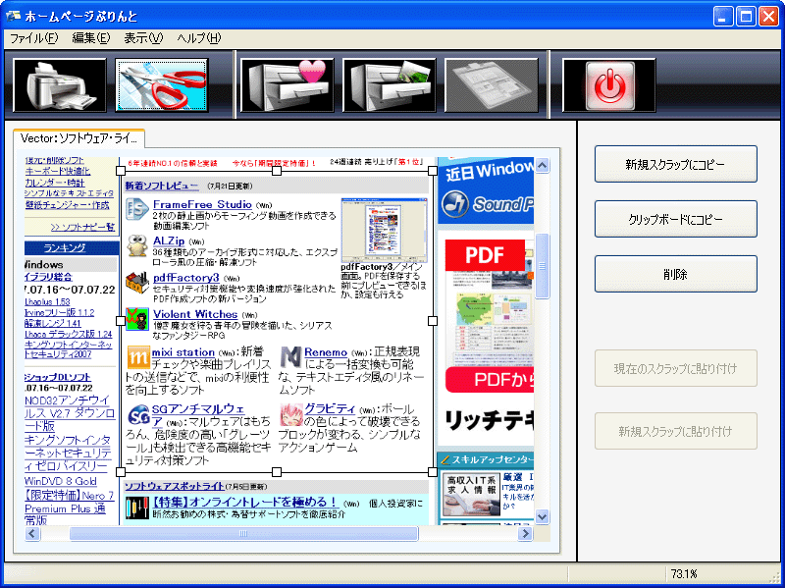This screenshot has width=785, height=588.
Task: Click クリップボードにコピー button
Action: 675,219
